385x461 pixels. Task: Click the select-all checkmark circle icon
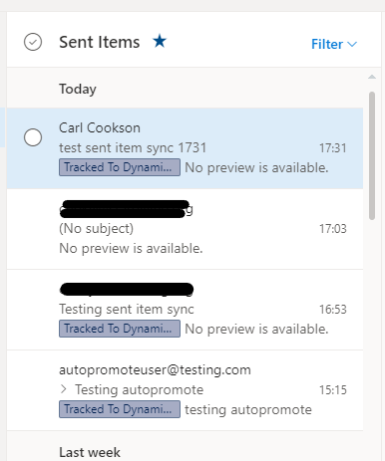33,42
